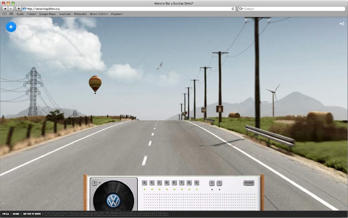Image resolution: width=348 pixels, height=218 pixels.
Task: Toggle sound key E on the radio
Action: coord(174,182)
